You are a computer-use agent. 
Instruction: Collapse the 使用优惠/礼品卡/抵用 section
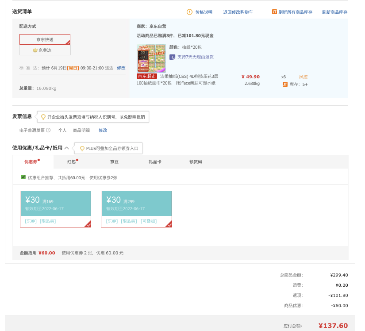66,148
